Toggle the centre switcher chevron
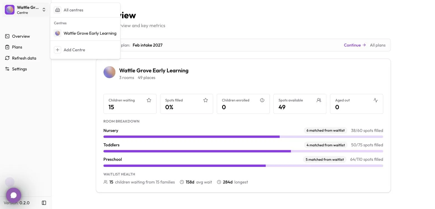Viewport: 435px width, 209px height. 44,10
